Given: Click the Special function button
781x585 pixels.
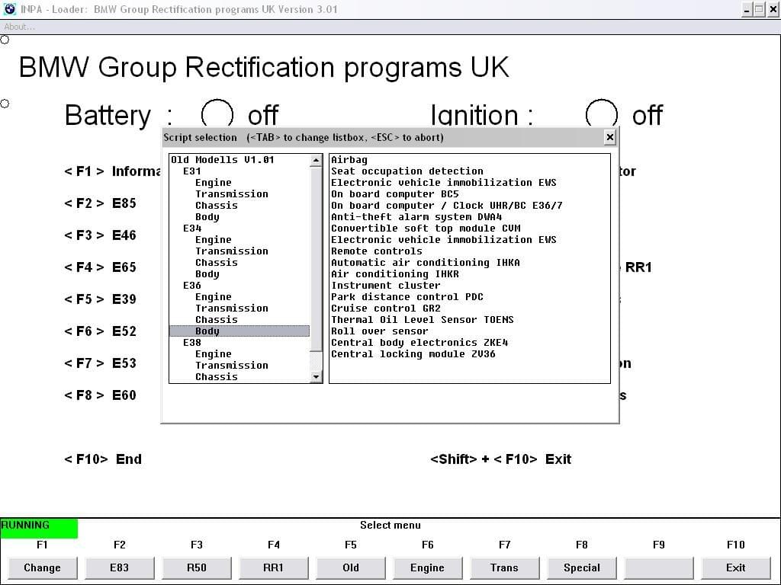Looking at the screenshot, I should [582, 567].
